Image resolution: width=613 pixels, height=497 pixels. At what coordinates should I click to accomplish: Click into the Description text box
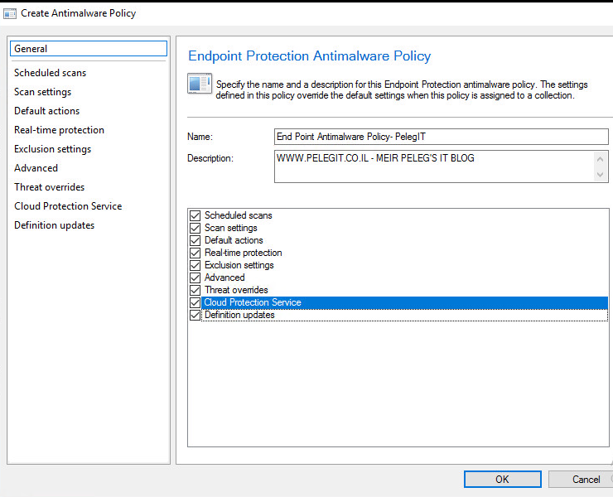[x=434, y=166]
